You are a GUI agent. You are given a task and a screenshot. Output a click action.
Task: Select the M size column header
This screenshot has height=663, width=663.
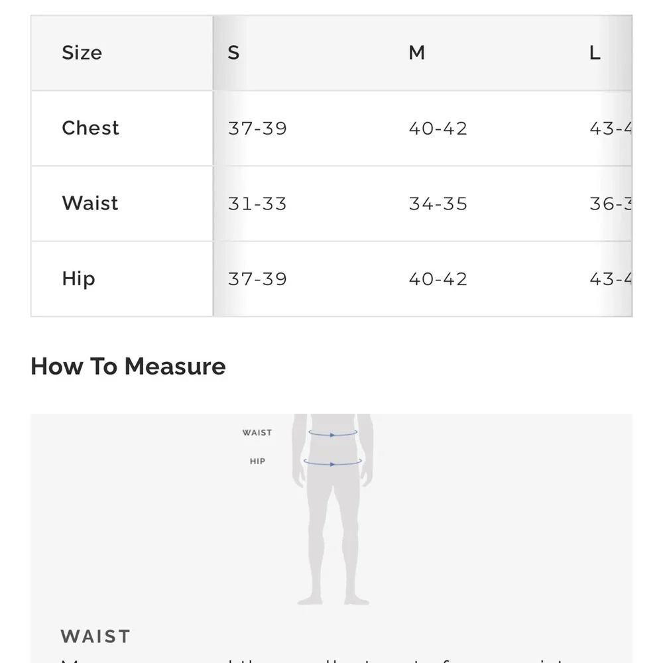coord(416,53)
